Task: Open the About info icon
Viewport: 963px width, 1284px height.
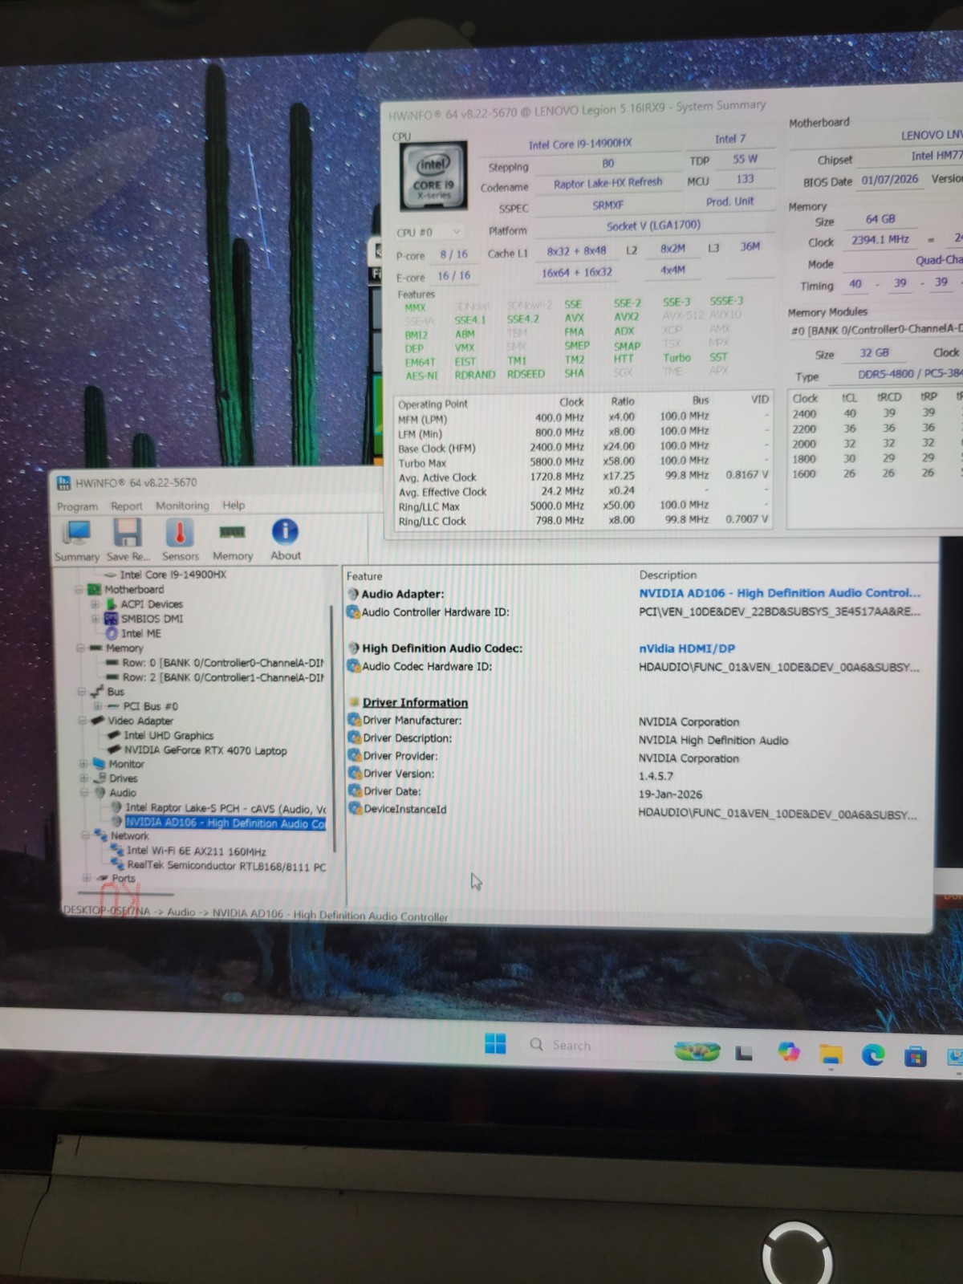Action: click(285, 538)
